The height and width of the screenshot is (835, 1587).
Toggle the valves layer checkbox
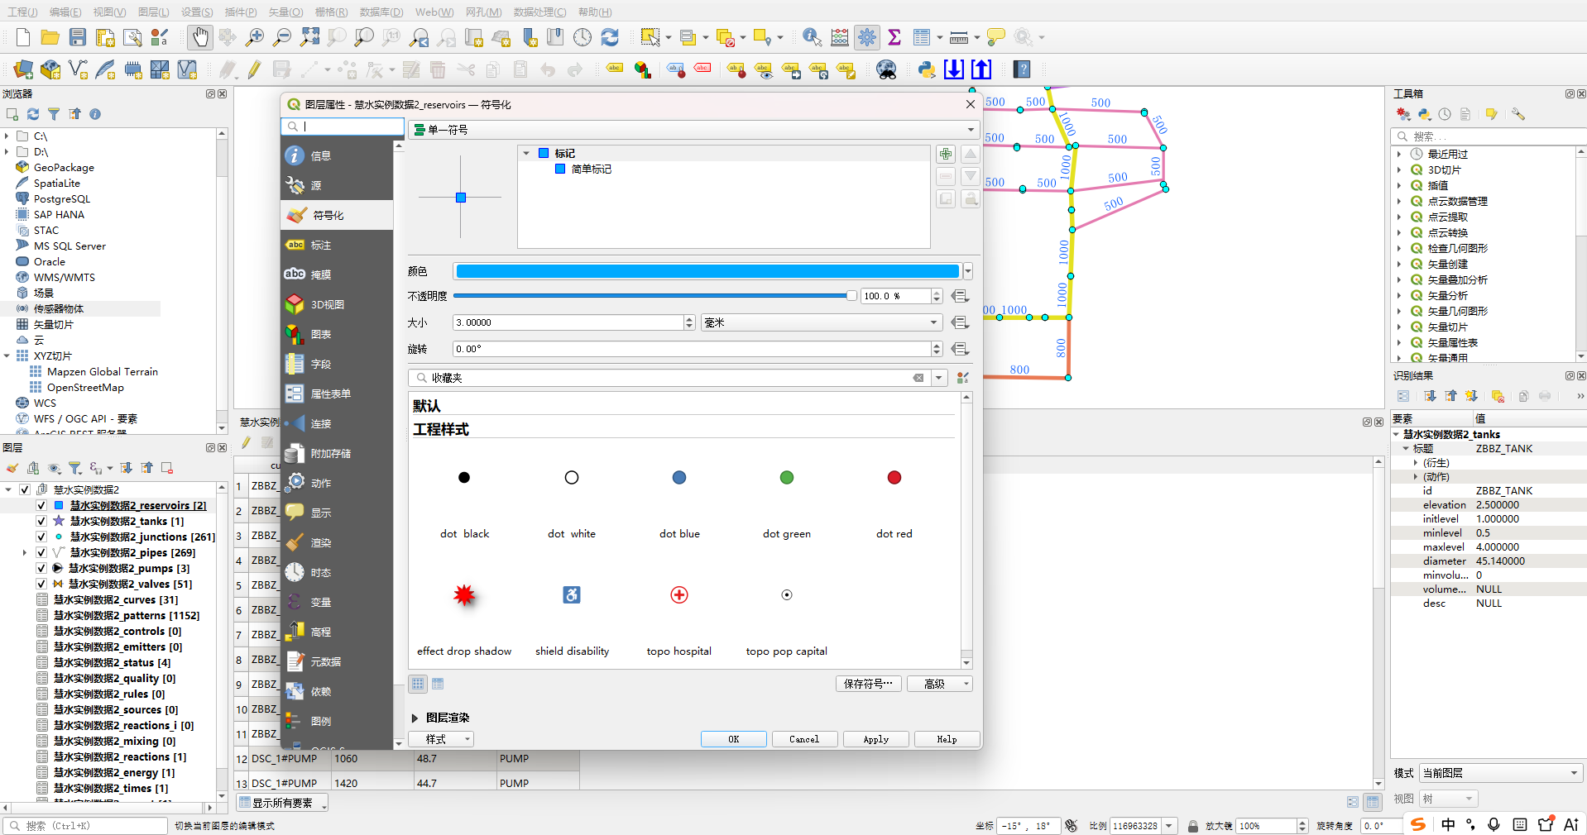[x=41, y=584]
